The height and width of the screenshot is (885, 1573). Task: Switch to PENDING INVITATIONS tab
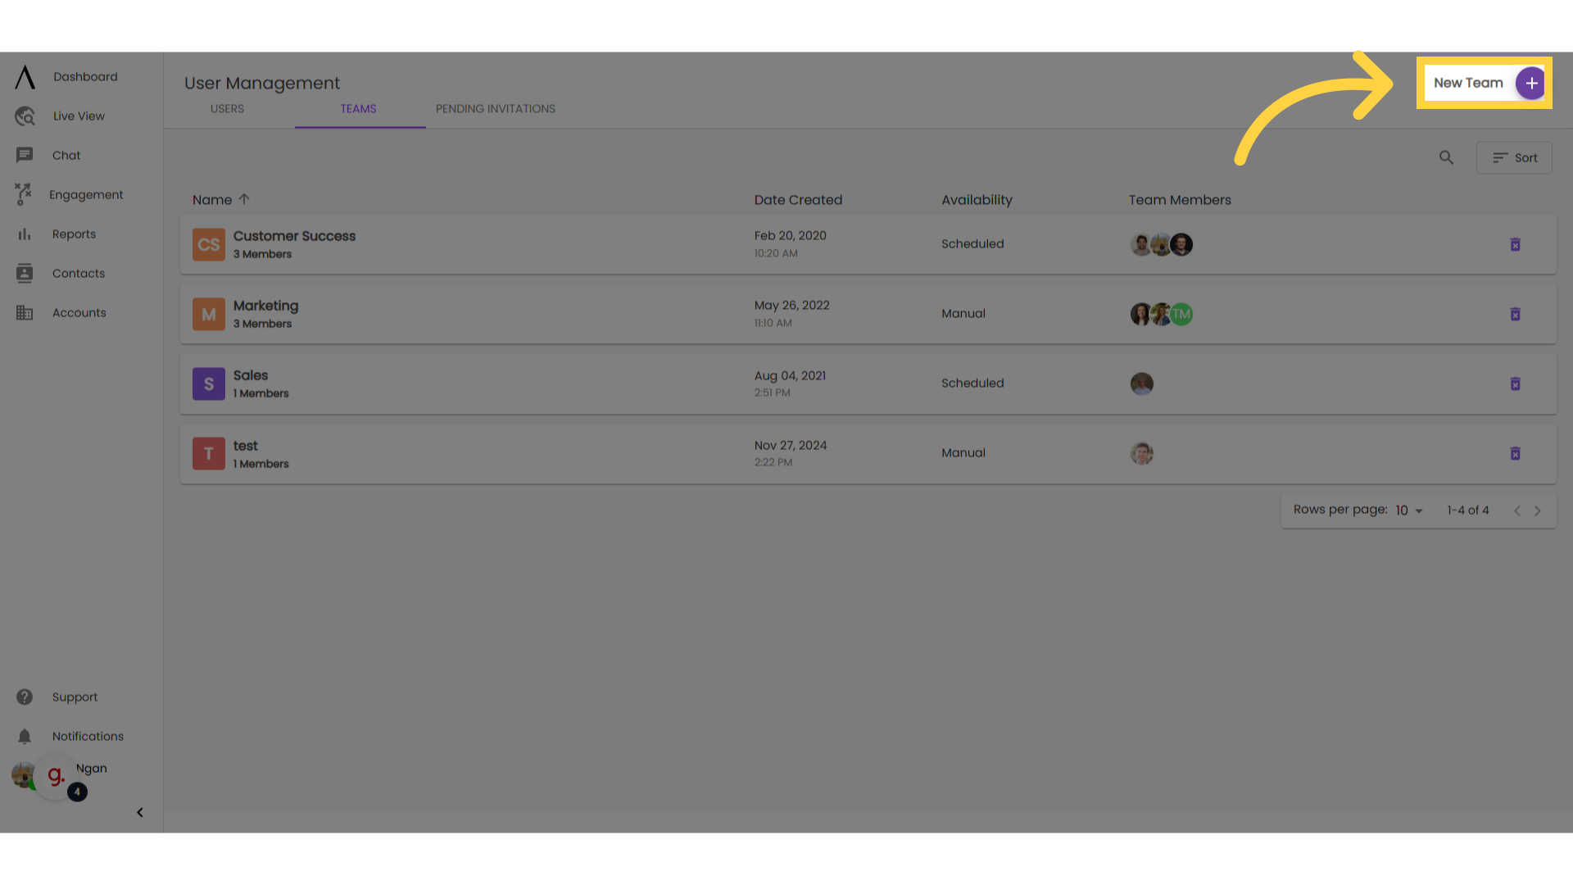pos(496,108)
